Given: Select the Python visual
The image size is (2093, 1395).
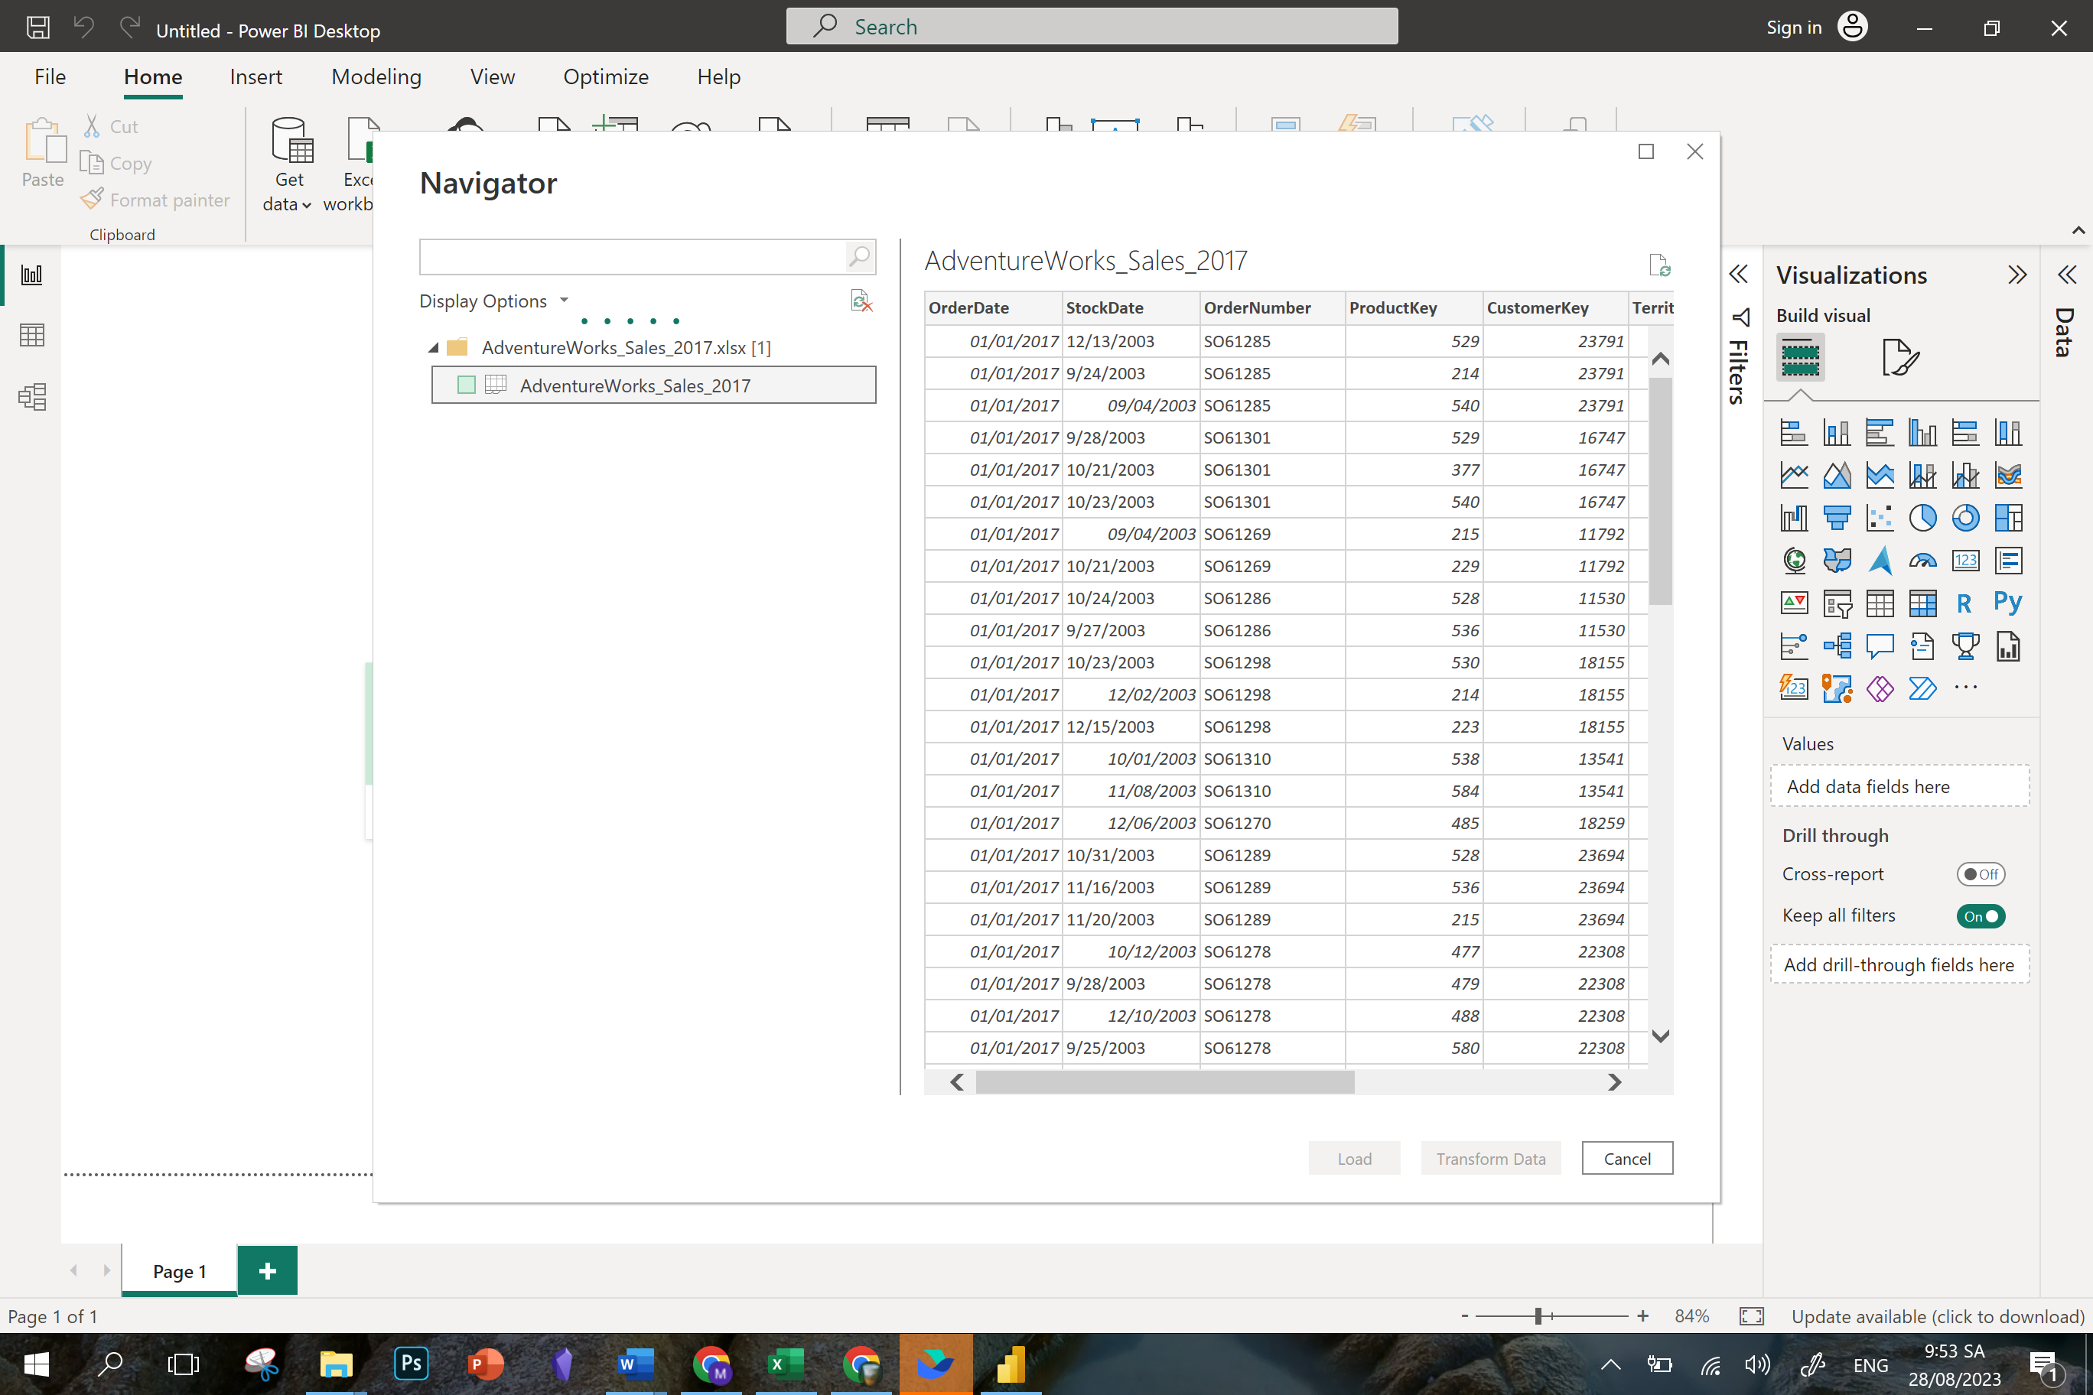Looking at the screenshot, I should point(2007,603).
